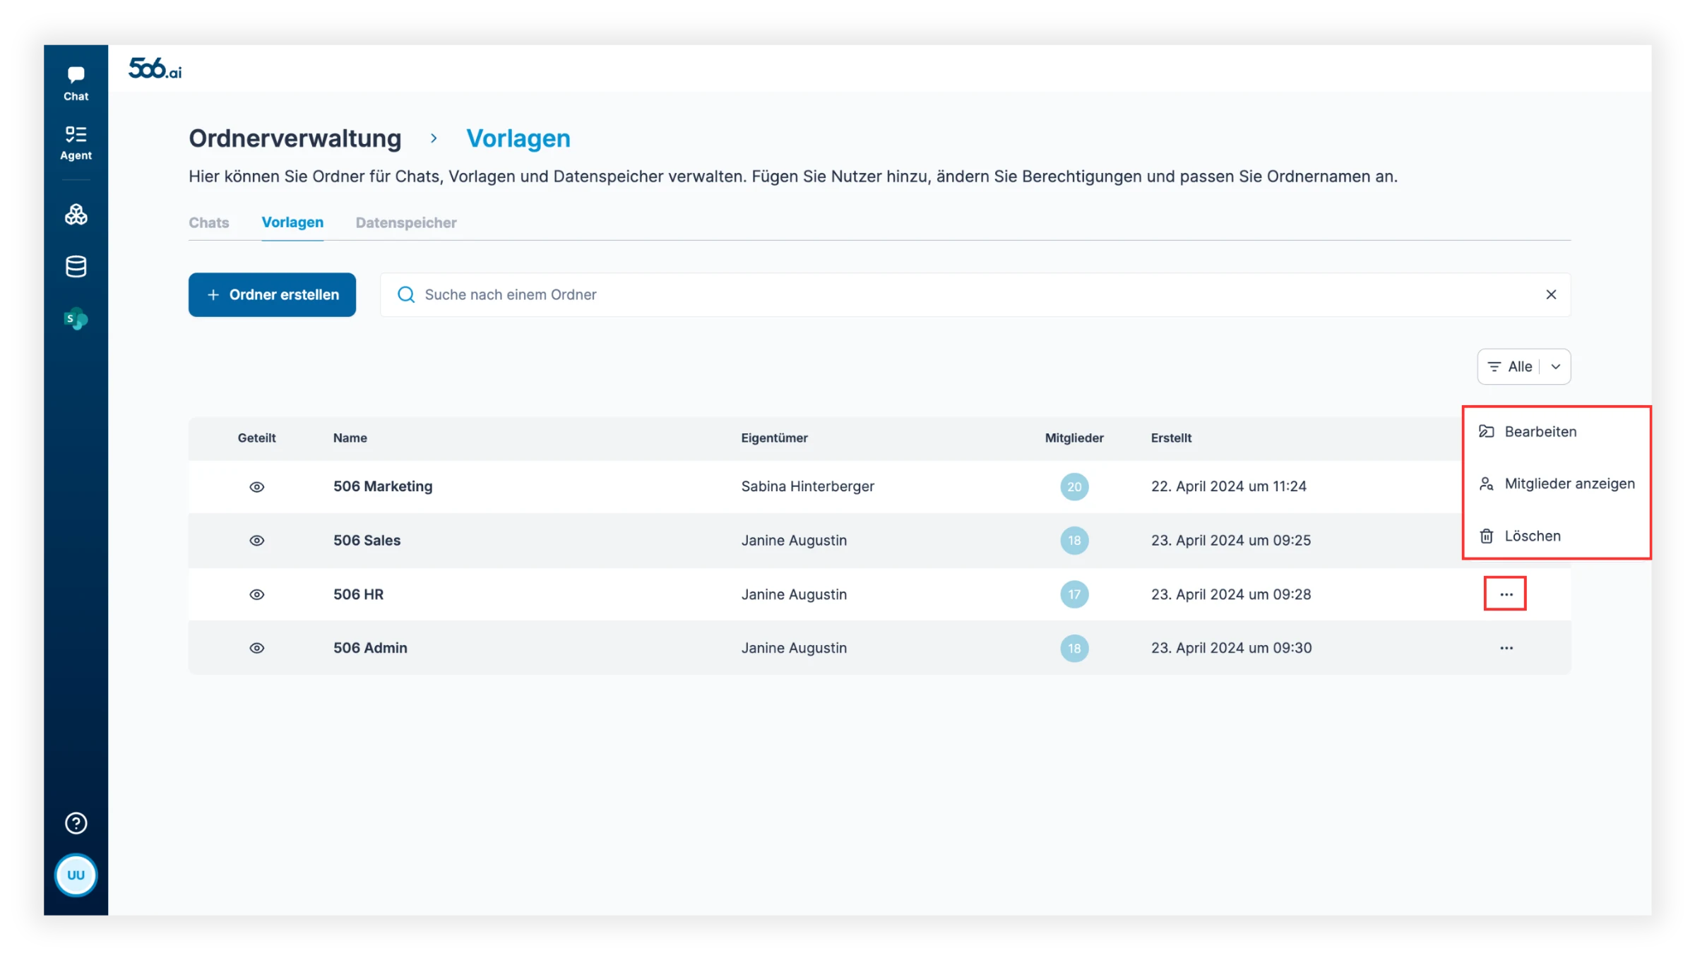1695x960 pixels.
Task: Toggle the eye icon for 506 Sales
Action: 257,541
